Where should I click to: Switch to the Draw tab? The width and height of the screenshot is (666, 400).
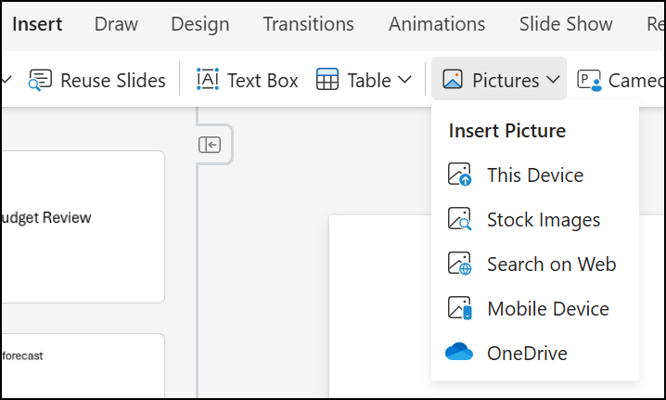(x=116, y=24)
